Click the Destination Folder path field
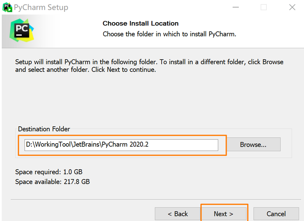The height and width of the screenshot is (221, 304). [x=121, y=145]
